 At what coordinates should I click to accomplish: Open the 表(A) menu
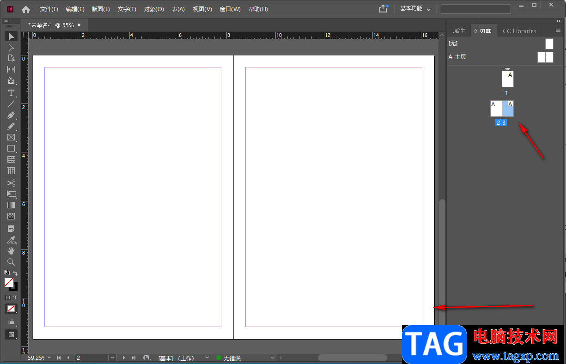[178, 9]
